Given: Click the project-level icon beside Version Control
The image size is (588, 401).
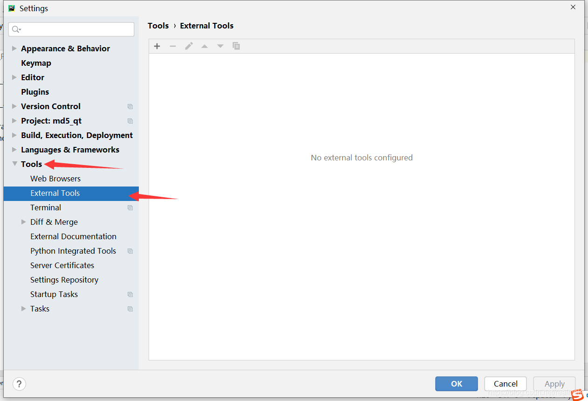Looking at the screenshot, I should (130, 106).
